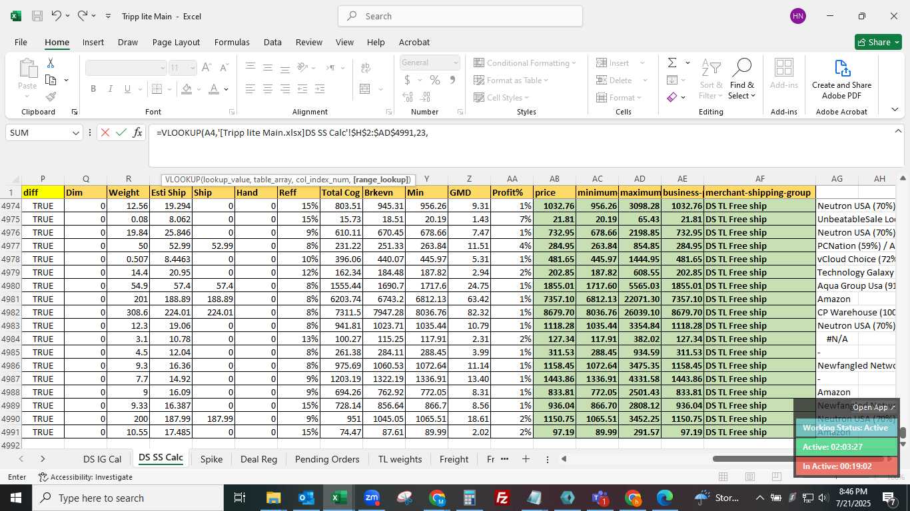The height and width of the screenshot is (511, 910).
Task: Click the Open App button
Action: click(x=873, y=407)
